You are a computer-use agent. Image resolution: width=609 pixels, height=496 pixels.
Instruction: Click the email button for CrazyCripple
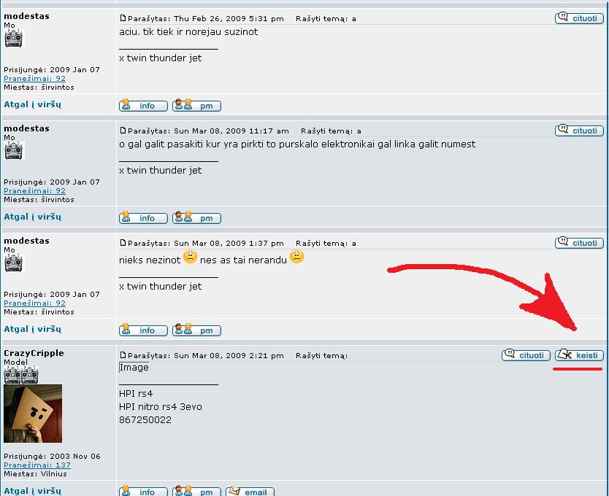(250, 492)
